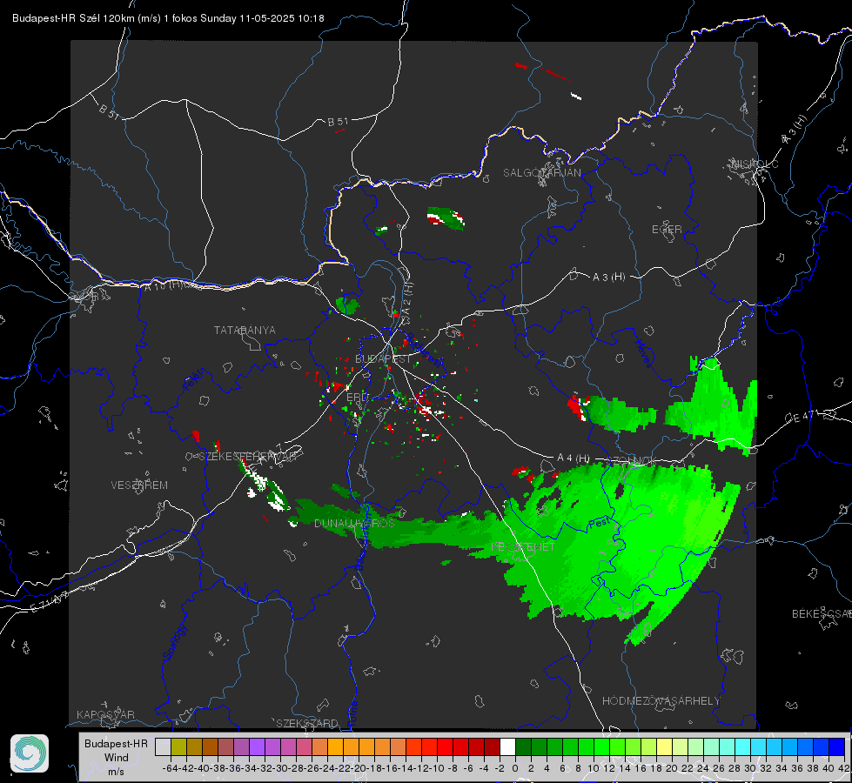Click the legend value label -64

tap(171, 768)
